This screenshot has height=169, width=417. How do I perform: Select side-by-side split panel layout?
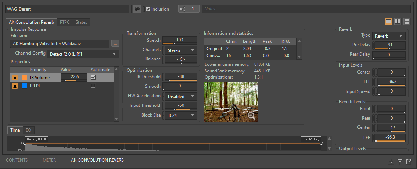[398, 22]
